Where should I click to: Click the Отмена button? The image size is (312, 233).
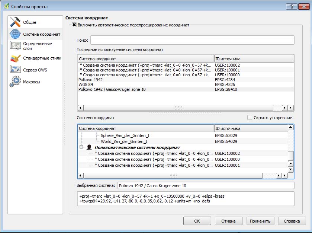(229, 221)
